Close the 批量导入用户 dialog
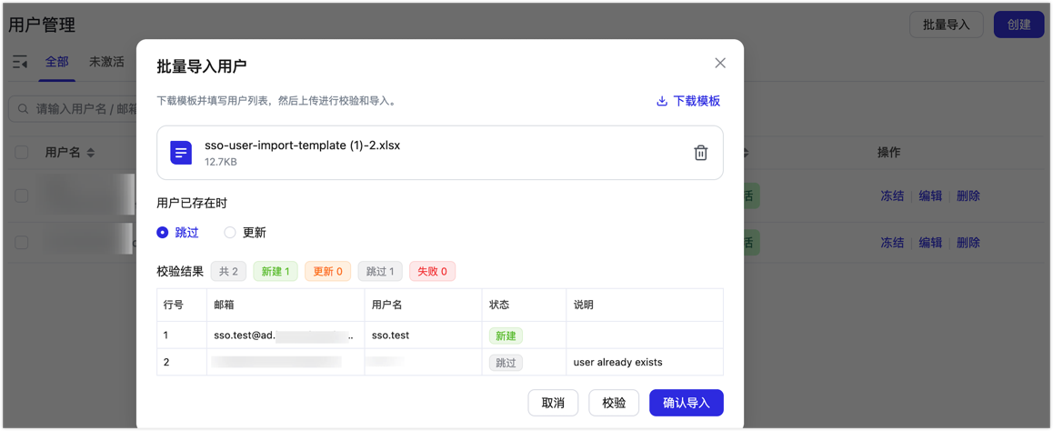The image size is (1053, 431). pyautogui.click(x=720, y=63)
